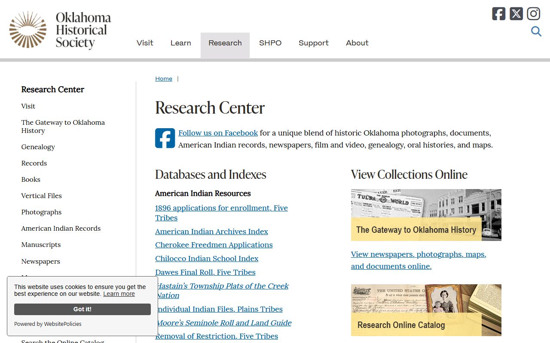Open Photographs in the sidebar
Image resolution: width=550 pixels, height=343 pixels.
[41, 212]
